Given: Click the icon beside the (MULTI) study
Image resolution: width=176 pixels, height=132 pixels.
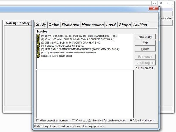Looking at the screenshot, I should 38,53.
